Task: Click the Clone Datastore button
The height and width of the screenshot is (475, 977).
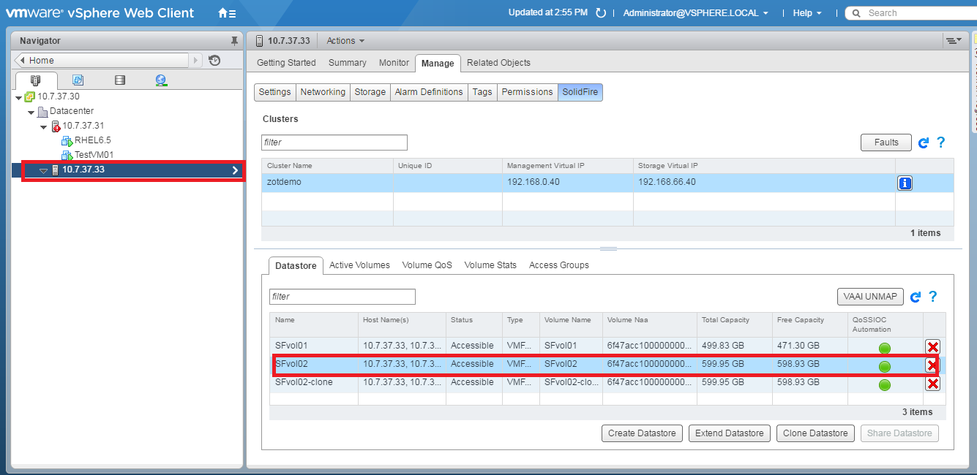Action: pyautogui.click(x=815, y=433)
